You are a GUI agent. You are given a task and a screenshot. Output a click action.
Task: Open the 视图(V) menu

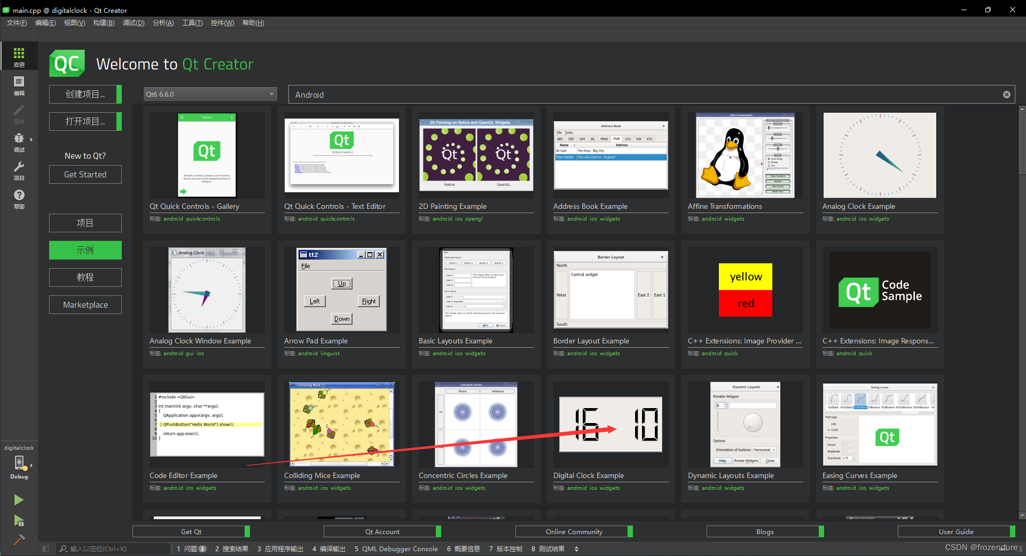pyautogui.click(x=74, y=23)
